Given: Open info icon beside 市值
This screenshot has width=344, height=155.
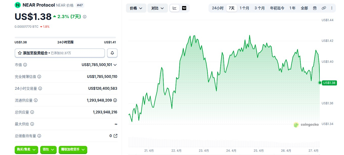Looking at the screenshot, I should tap(25, 65).
